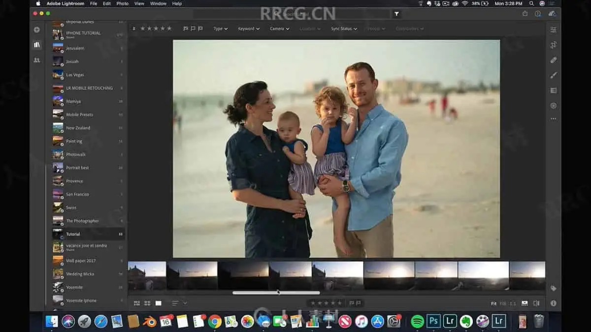Open the Tutorial album
This screenshot has height=332, width=591.
point(89,234)
